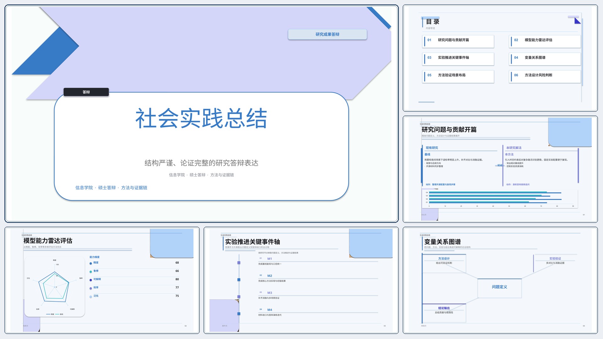Click the timeline marker beside M2
Screen dimensions: 603x339
[239, 280]
